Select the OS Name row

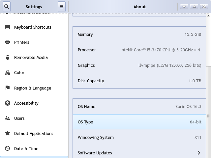coord(139,107)
